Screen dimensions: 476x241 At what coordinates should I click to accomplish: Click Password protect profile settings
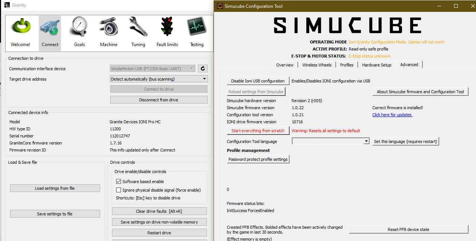(258, 159)
